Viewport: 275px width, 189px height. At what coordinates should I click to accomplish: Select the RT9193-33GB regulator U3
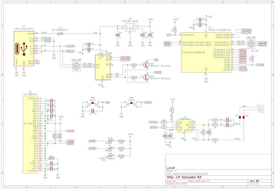pos(130,27)
